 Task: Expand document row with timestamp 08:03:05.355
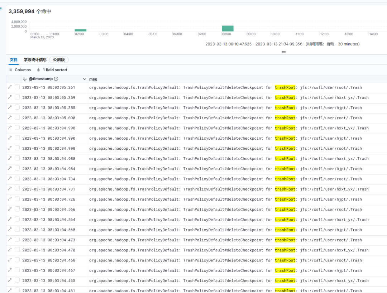10,107
